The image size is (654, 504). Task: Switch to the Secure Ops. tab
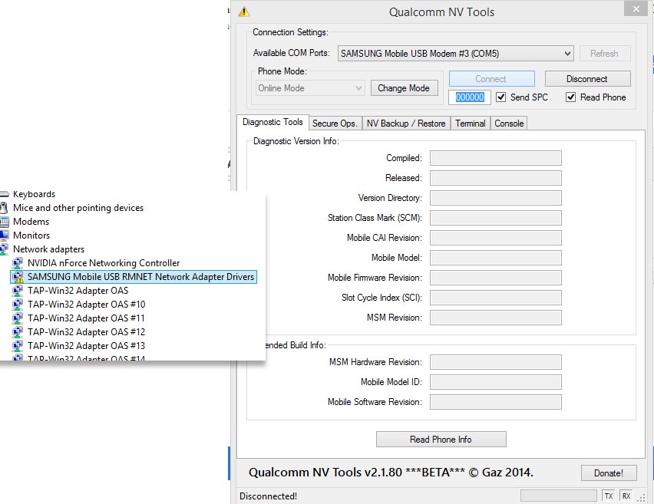pos(335,124)
